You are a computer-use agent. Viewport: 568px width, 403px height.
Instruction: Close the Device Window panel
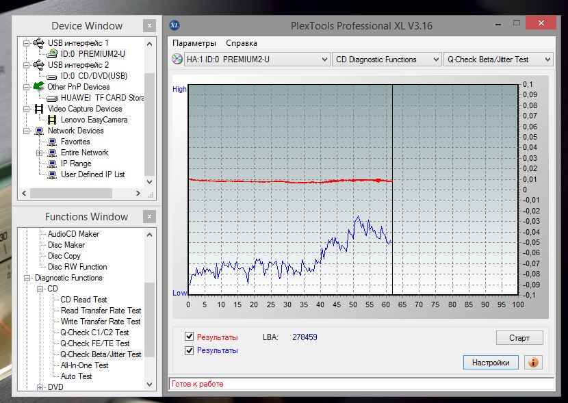pos(149,26)
